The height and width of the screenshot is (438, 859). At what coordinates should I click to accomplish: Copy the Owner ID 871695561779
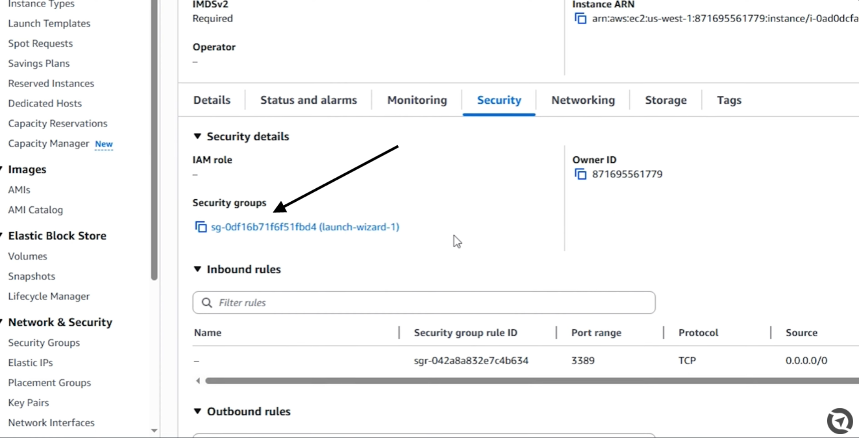pyautogui.click(x=580, y=174)
